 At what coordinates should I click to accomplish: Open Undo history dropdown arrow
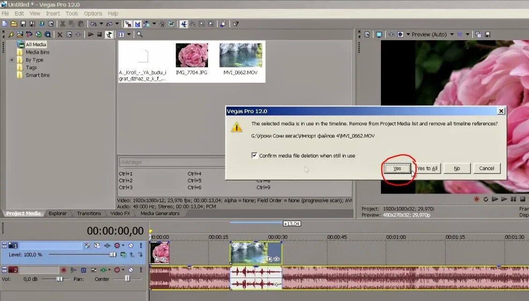click(101, 24)
